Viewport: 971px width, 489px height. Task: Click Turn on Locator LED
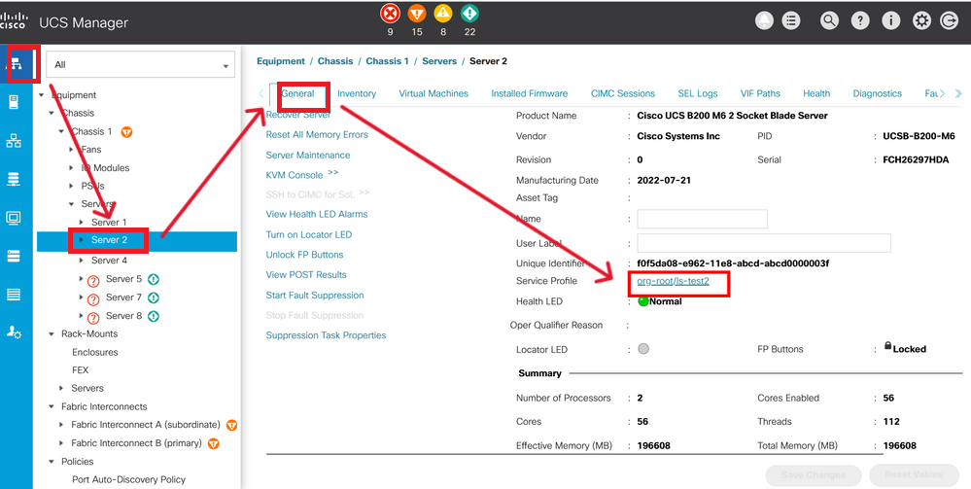point(309,234)
